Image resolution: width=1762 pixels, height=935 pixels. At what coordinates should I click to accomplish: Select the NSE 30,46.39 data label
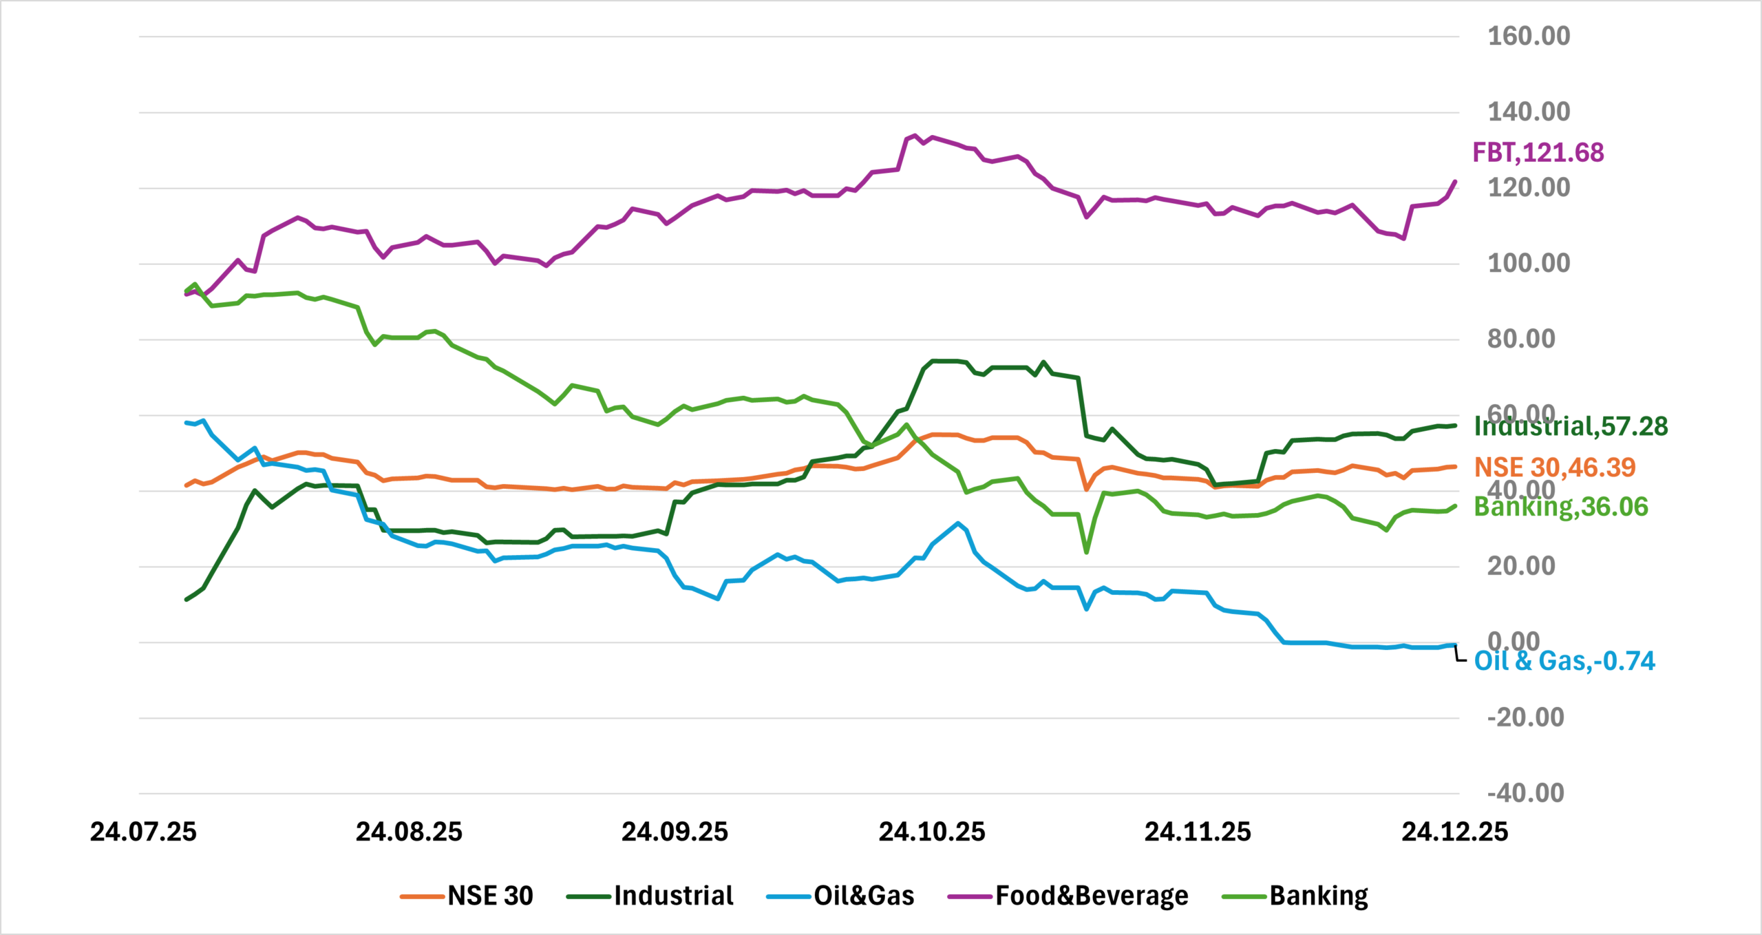click(1554, 467)
